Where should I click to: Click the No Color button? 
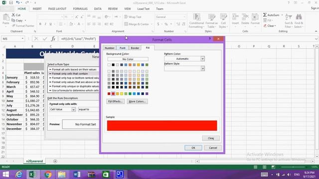(128, 59)
